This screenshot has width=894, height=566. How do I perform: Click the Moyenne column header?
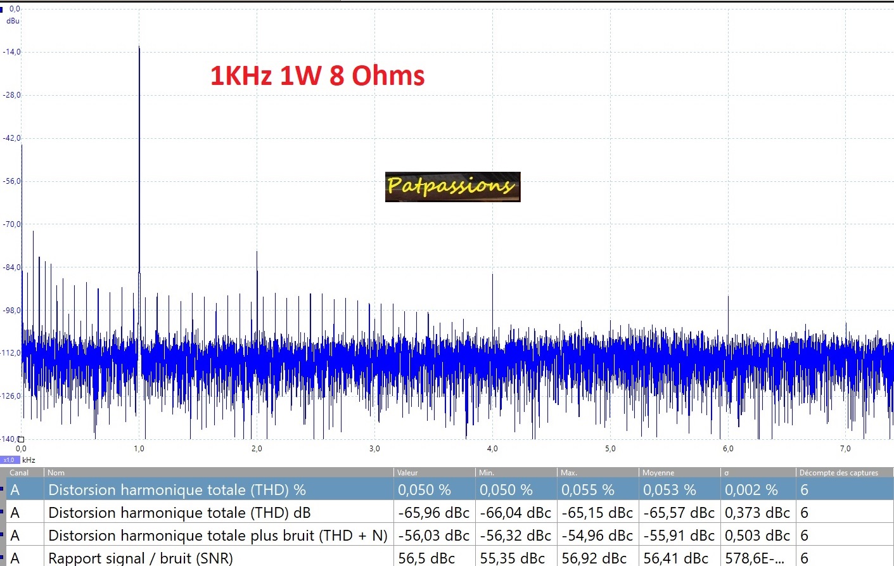pos(658,473)
